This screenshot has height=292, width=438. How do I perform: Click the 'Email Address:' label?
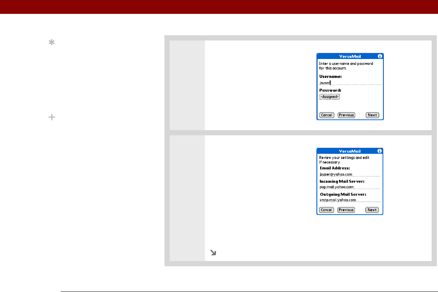pos(335,168)
